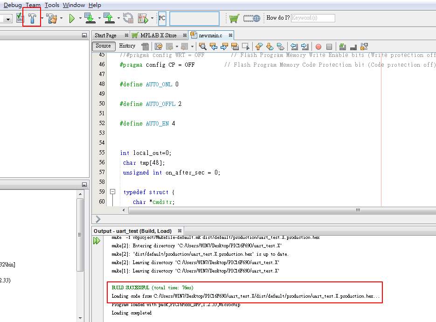Close the Output uart_test tab
Screen dimensions: 436x322
coord(180,231)
